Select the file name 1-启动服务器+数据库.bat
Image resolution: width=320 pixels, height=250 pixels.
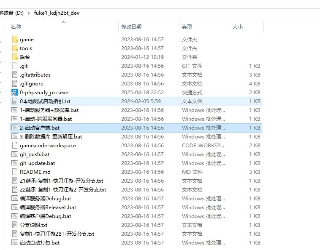click(49, 110)
